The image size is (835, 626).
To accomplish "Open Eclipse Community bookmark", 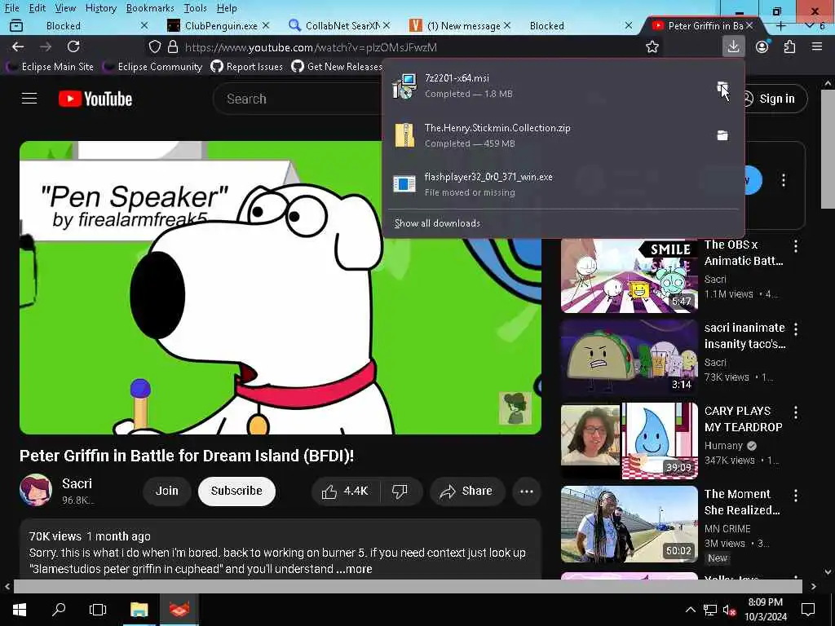I will (152, 67).
